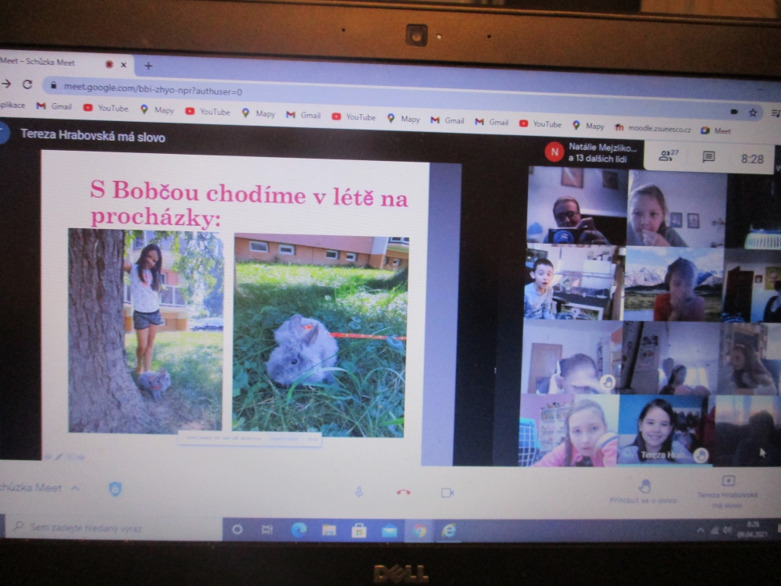Switch to Google Chrome on the taskbar
Screen dimensions: 781x586
[419, 531]
